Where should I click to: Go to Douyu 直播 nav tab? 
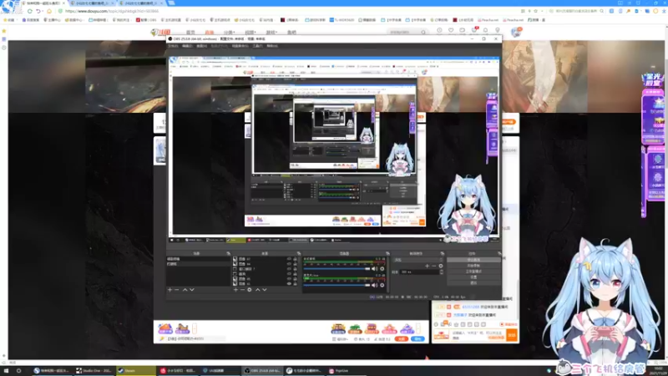point(210,33)
